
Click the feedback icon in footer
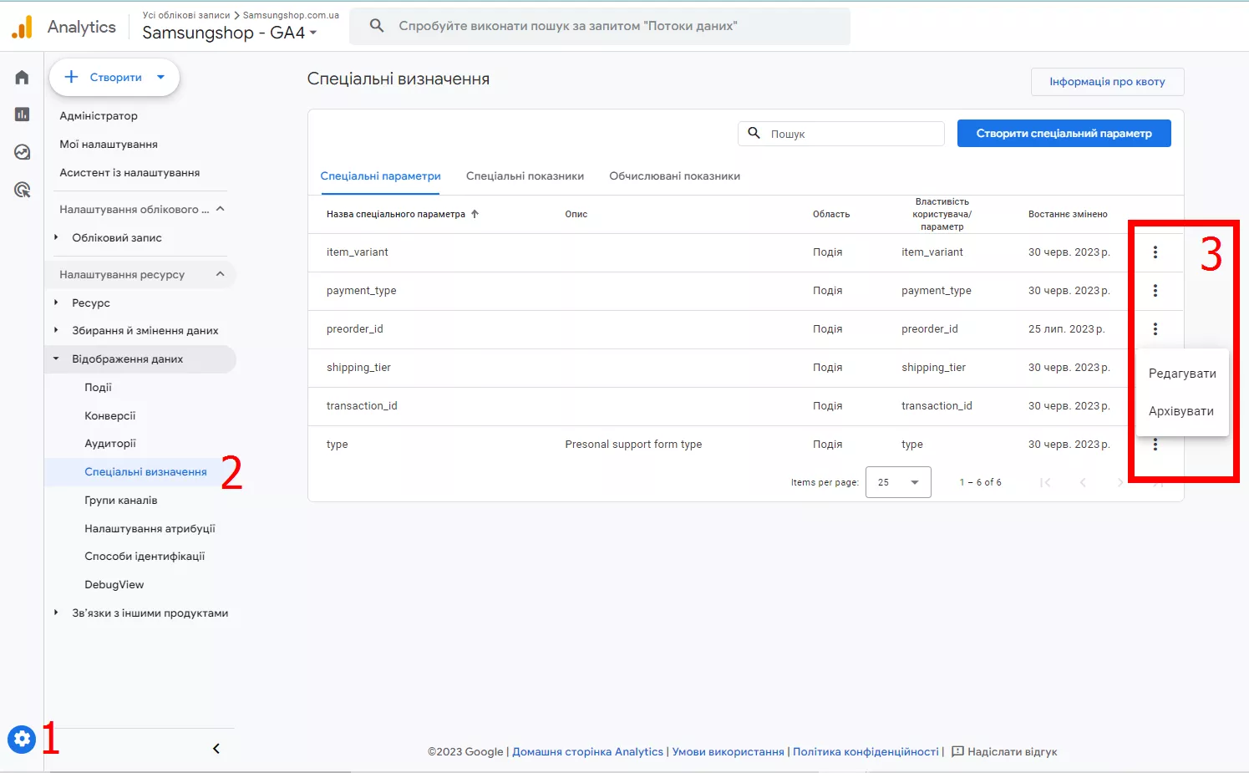957,751
